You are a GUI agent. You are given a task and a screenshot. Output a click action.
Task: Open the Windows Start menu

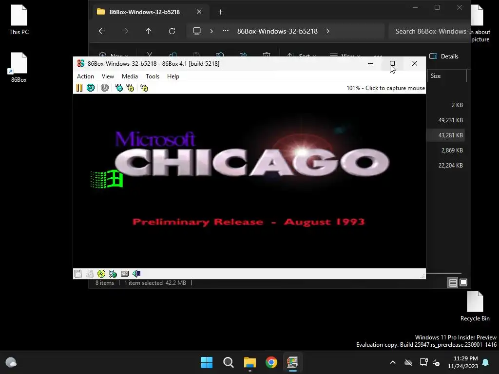207,362
